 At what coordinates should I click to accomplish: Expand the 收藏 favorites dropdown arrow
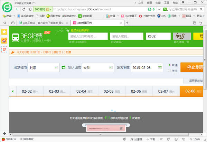(x=14, y=16)
